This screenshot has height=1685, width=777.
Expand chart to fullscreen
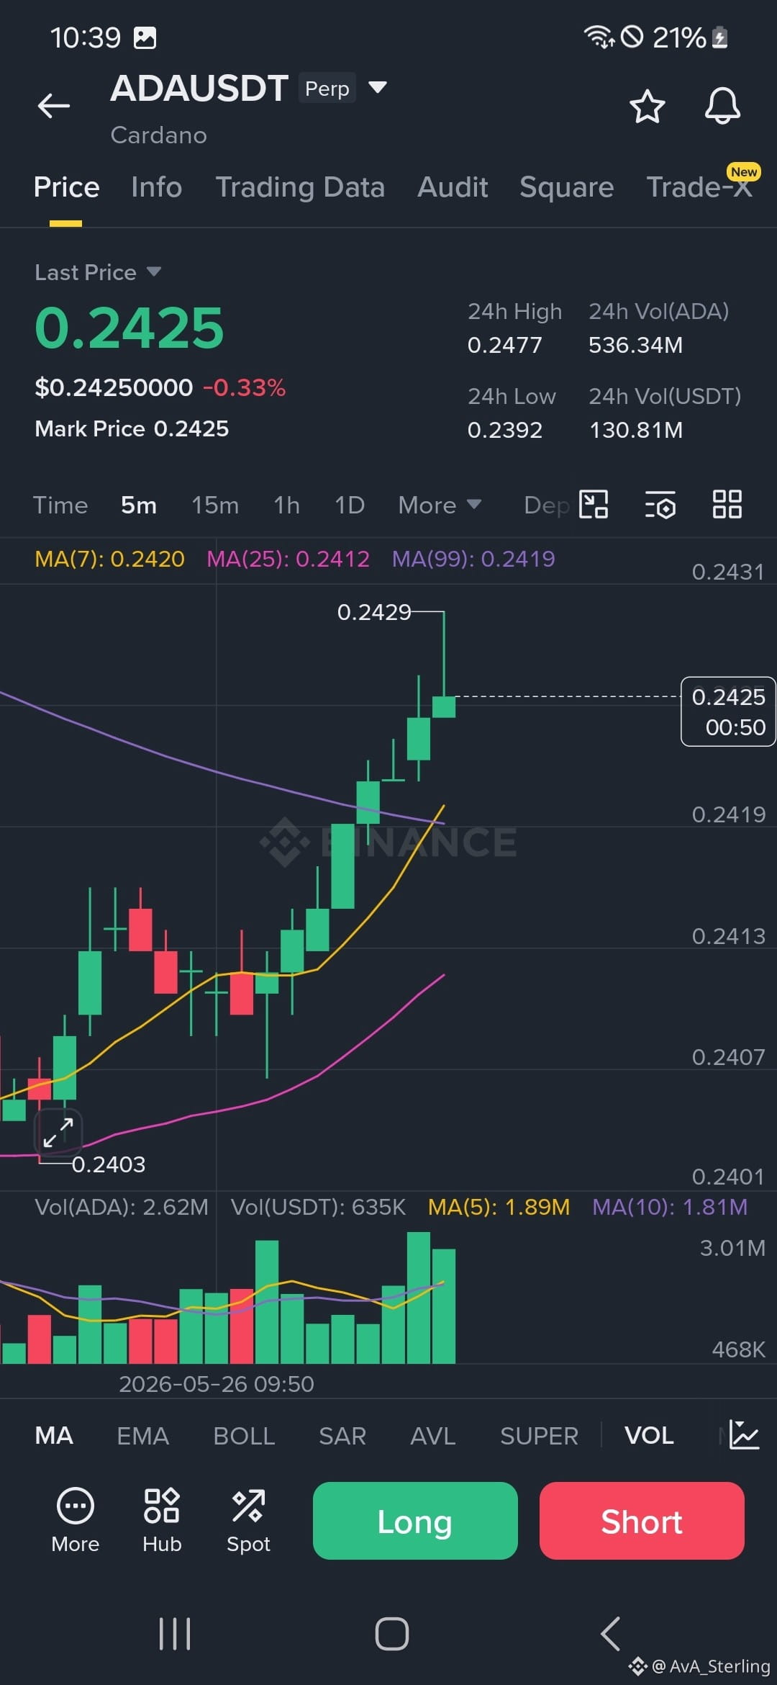[x=58, y=1133]
